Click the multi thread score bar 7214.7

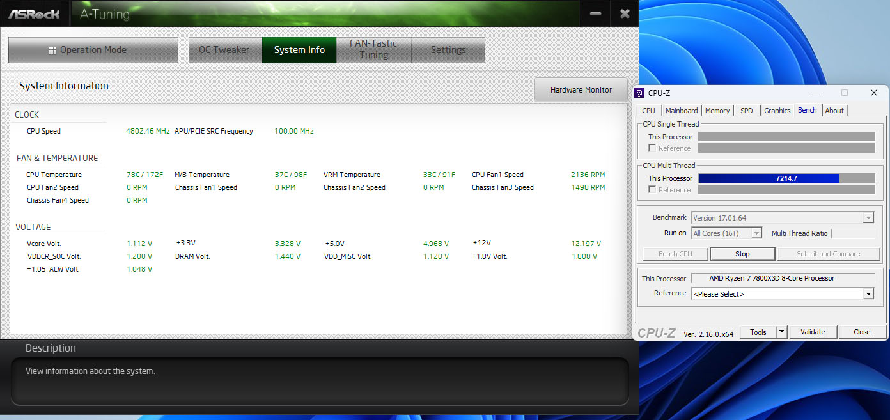[x=786, y=178]
